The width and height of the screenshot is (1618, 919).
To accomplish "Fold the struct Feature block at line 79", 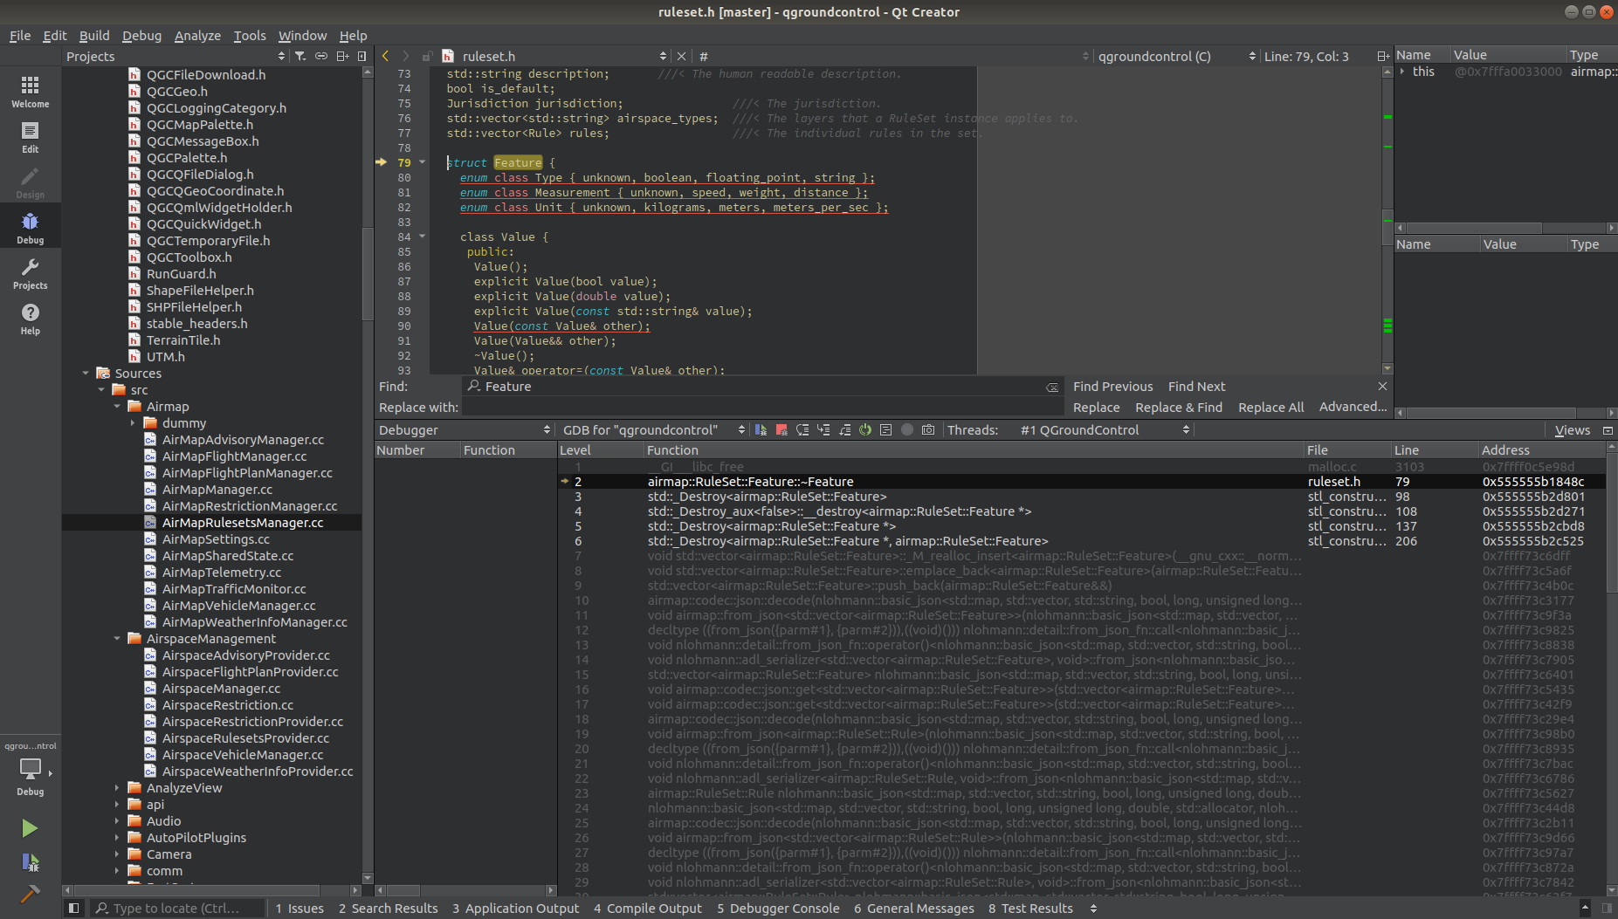I will tap(423, 162).
